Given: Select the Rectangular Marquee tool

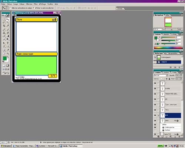Looking at the screenshot, I should pos(4,19).
